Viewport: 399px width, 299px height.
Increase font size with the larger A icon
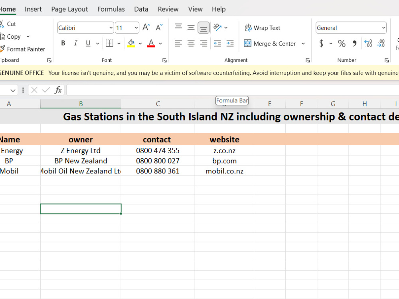pos(146,28)
